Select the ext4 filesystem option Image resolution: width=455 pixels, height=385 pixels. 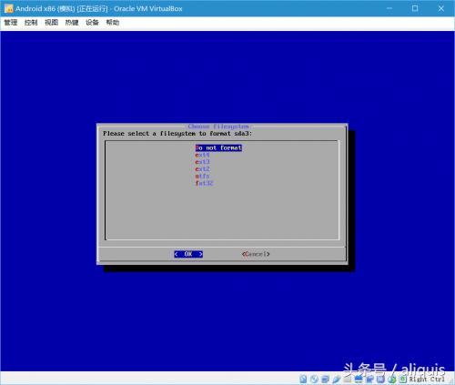203,155
